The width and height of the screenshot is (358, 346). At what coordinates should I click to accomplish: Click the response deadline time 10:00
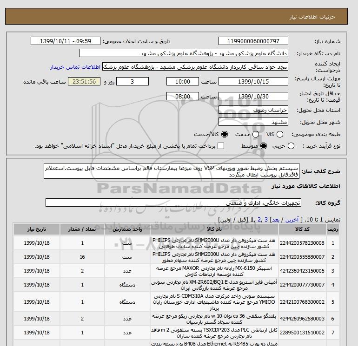[x=183, y=81]
